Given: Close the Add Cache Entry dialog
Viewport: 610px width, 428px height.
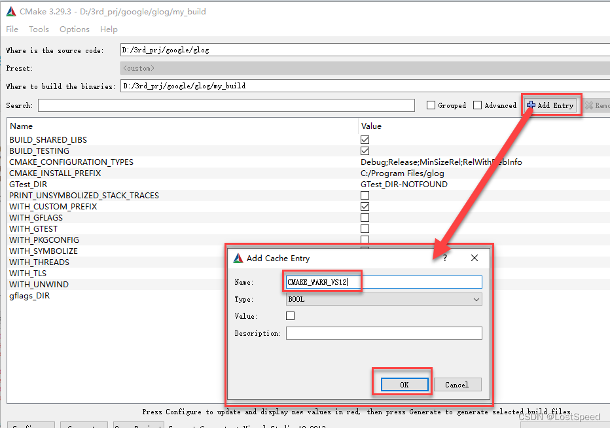Looking at the screenshot, I should tap(475, 258).
